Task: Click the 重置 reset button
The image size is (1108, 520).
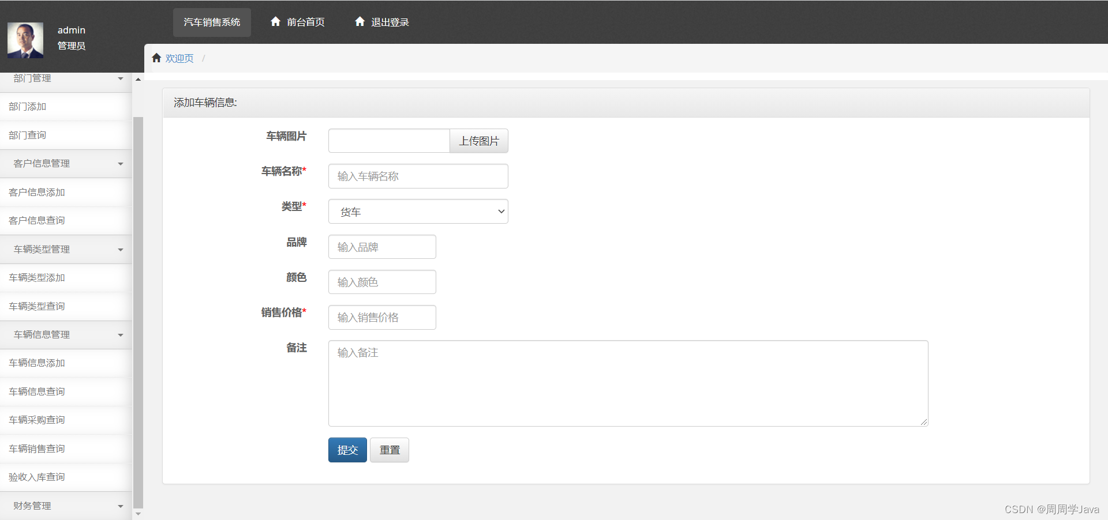Action: [x=388, y=450]
